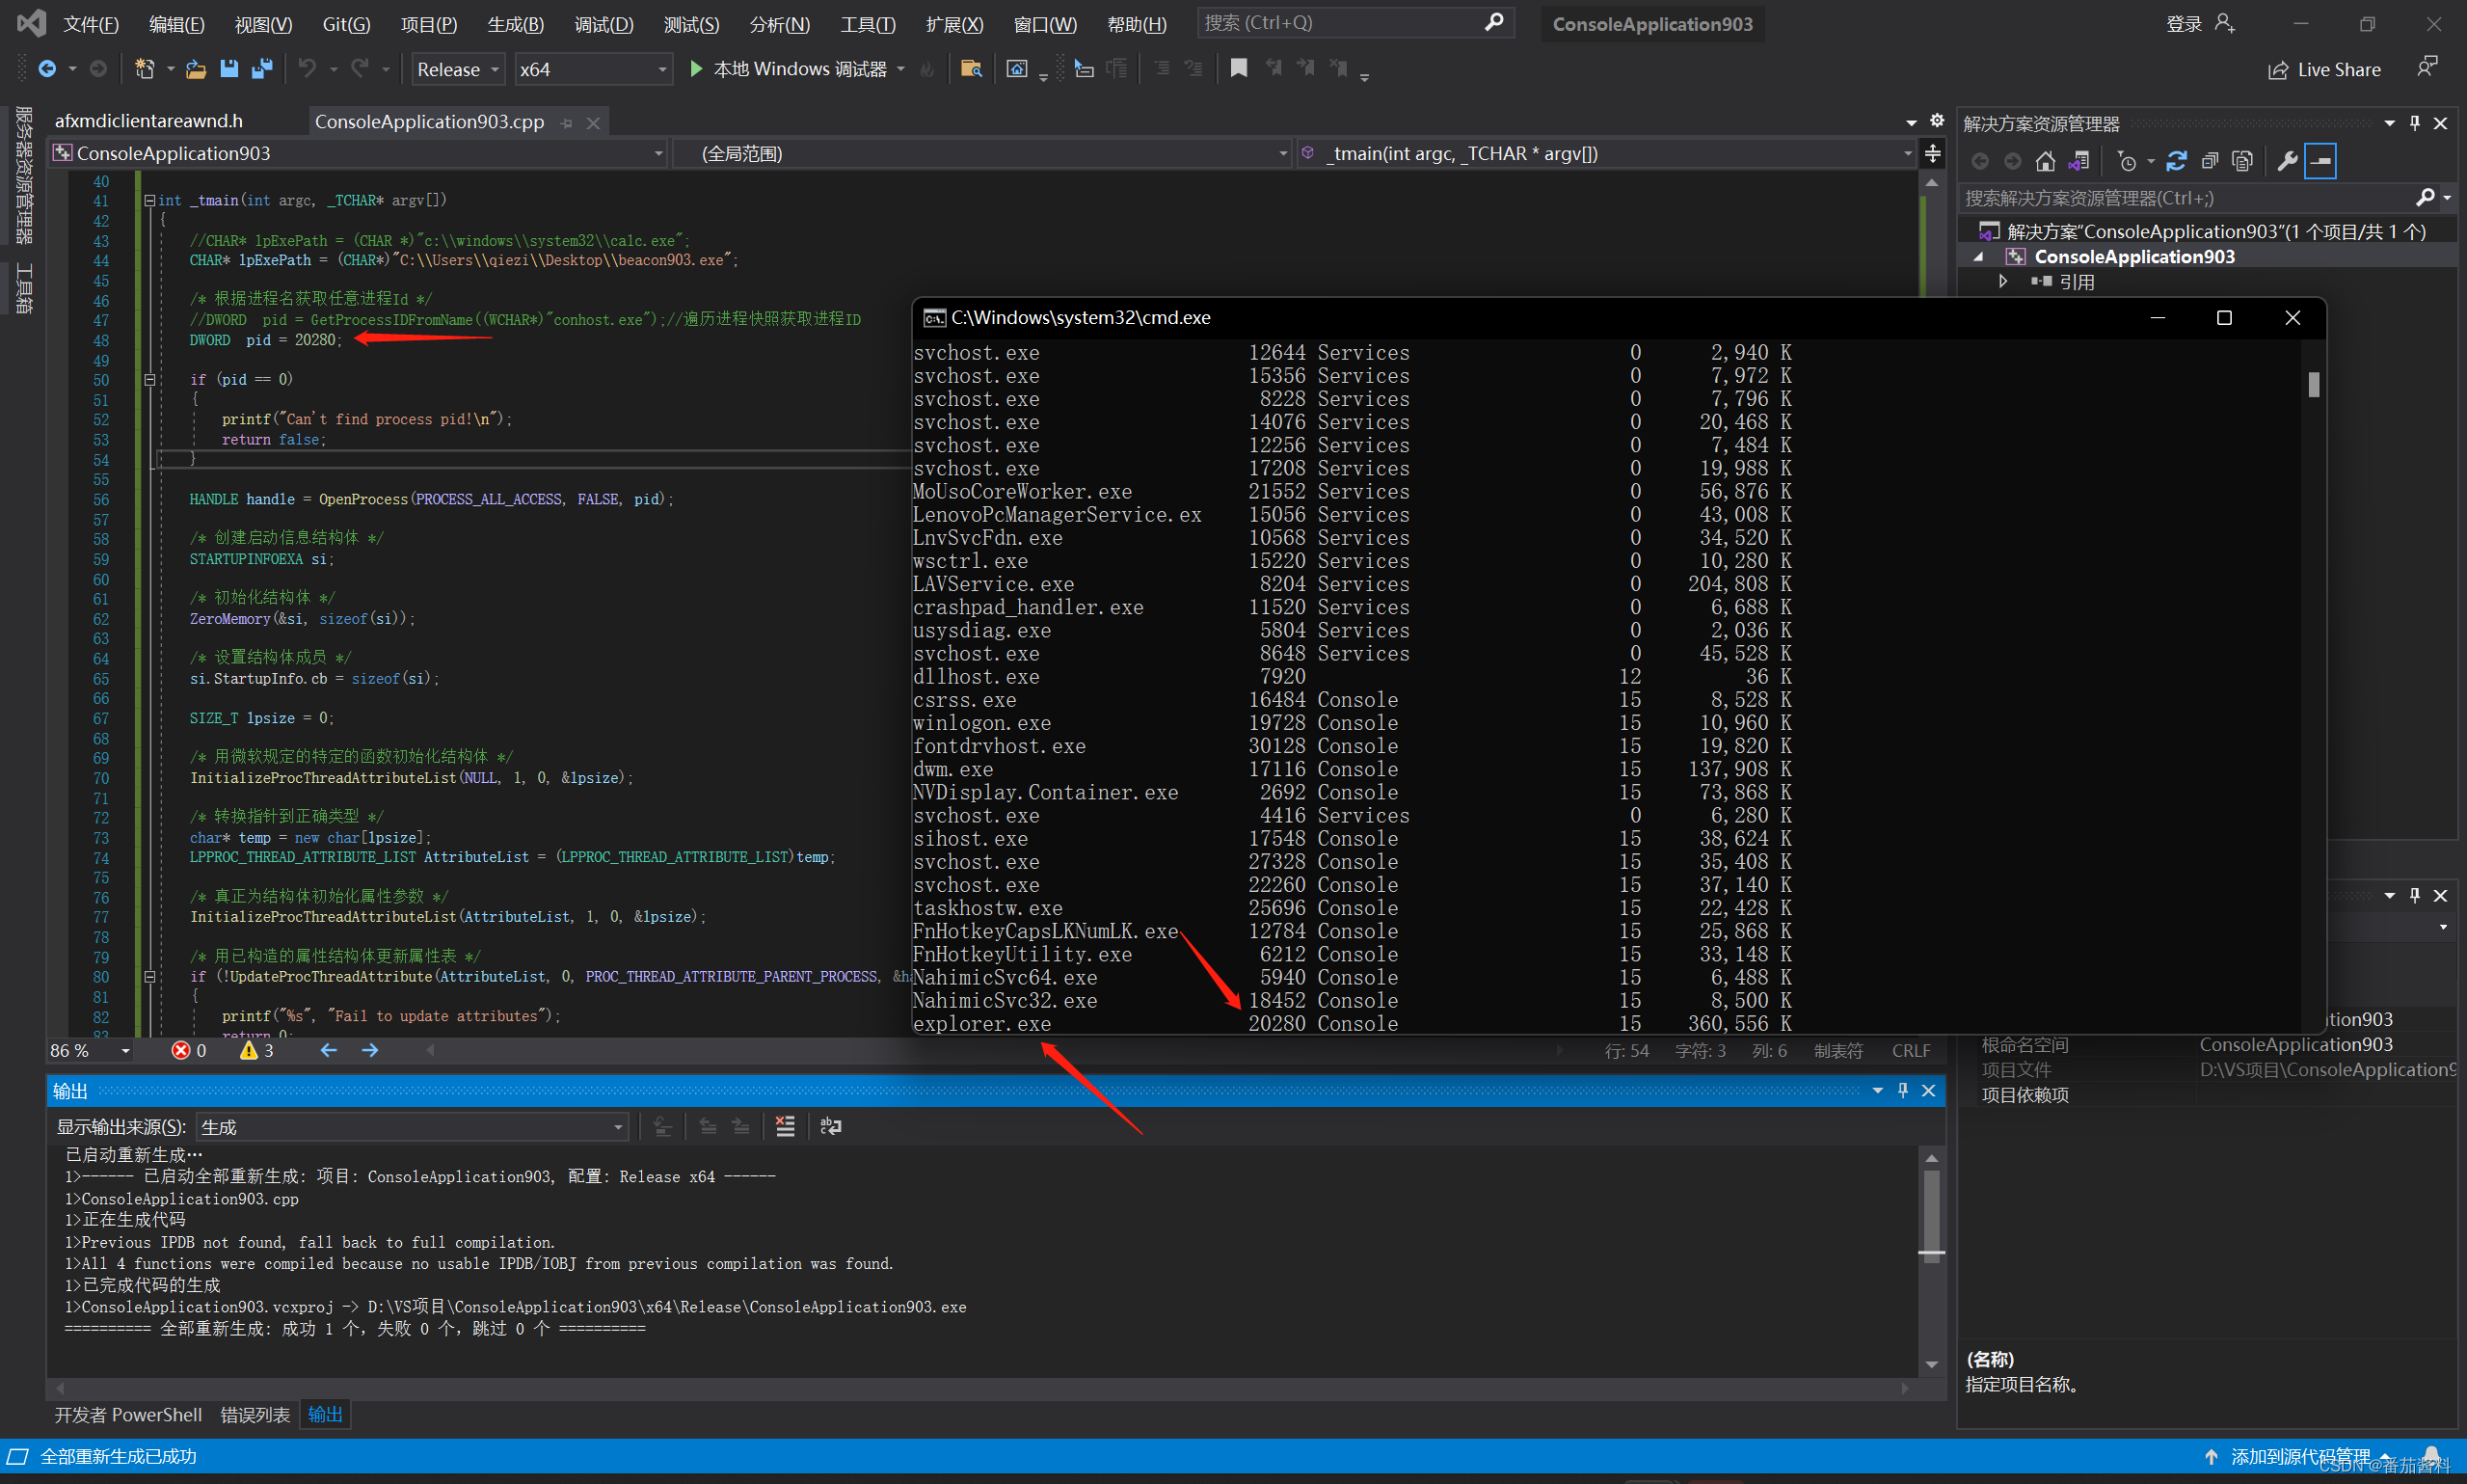The width and height of the screenshot is (2467, 1484).
Task: Open the 生成(B) build menu
Action: (516, 24)
